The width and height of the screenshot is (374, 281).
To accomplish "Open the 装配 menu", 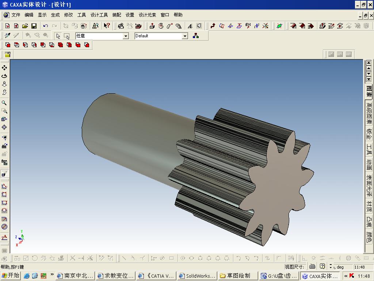I will (117, 15).
